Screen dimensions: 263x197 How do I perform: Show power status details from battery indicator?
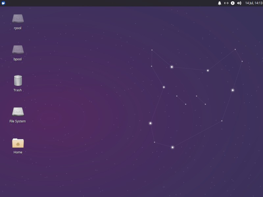pyautogui.click(x=232, y=4)
